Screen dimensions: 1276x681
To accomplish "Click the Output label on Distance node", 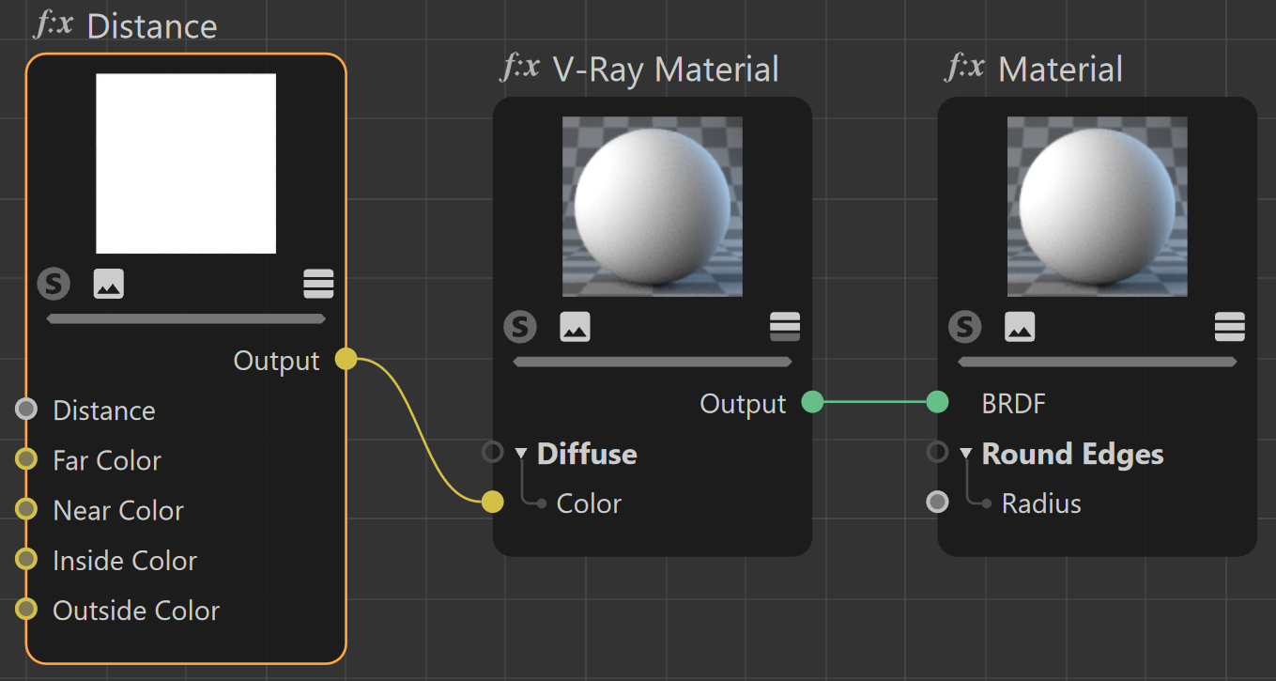I will click(x=276, y=361).
